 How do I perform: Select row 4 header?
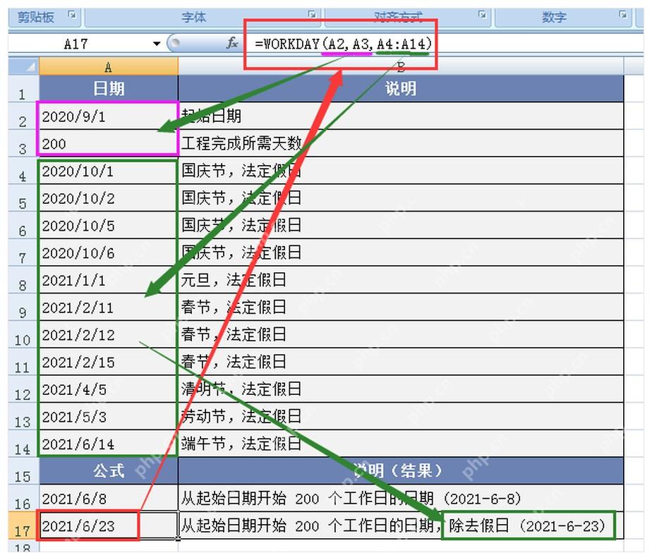(24, 171)
